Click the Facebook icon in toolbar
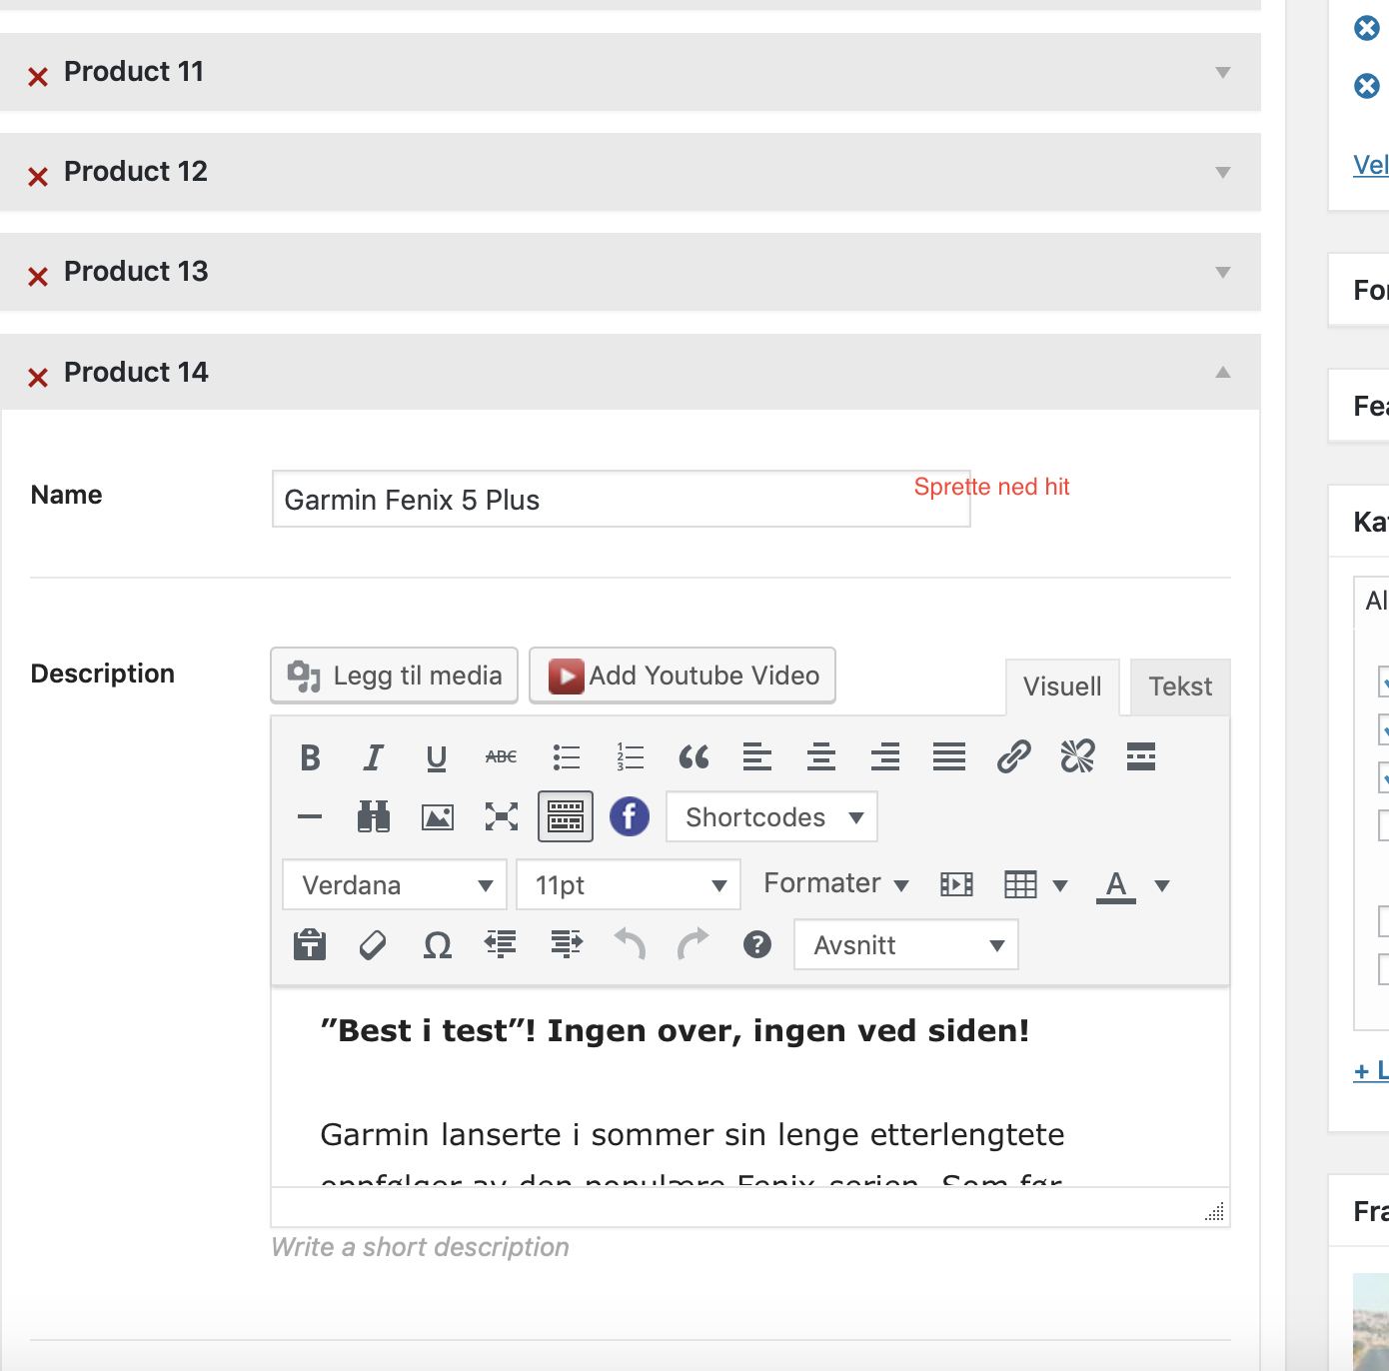The image size is (1389, 1371). [x=630, y=817]
